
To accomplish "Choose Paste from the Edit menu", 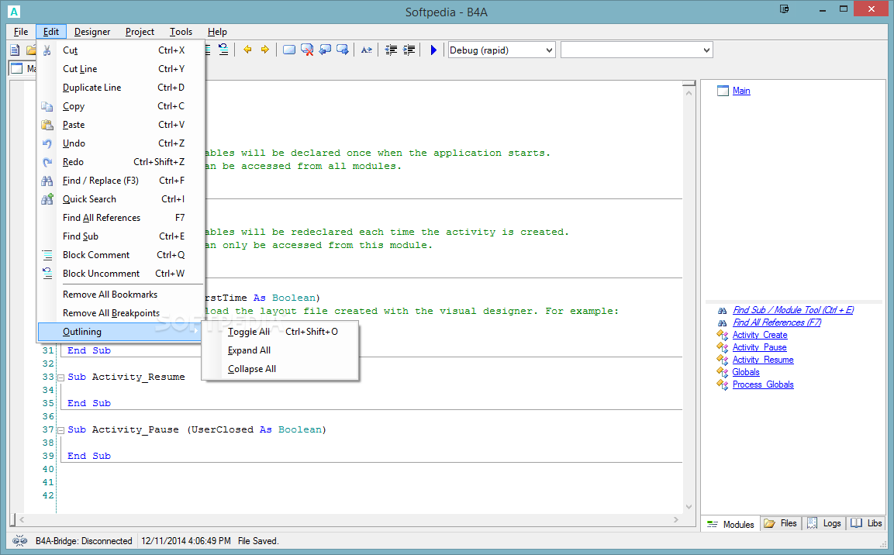I will (120, 125).
